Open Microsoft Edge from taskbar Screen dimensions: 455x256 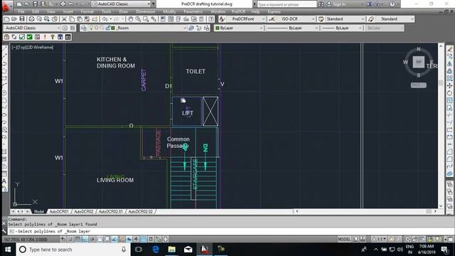(156, 250)
